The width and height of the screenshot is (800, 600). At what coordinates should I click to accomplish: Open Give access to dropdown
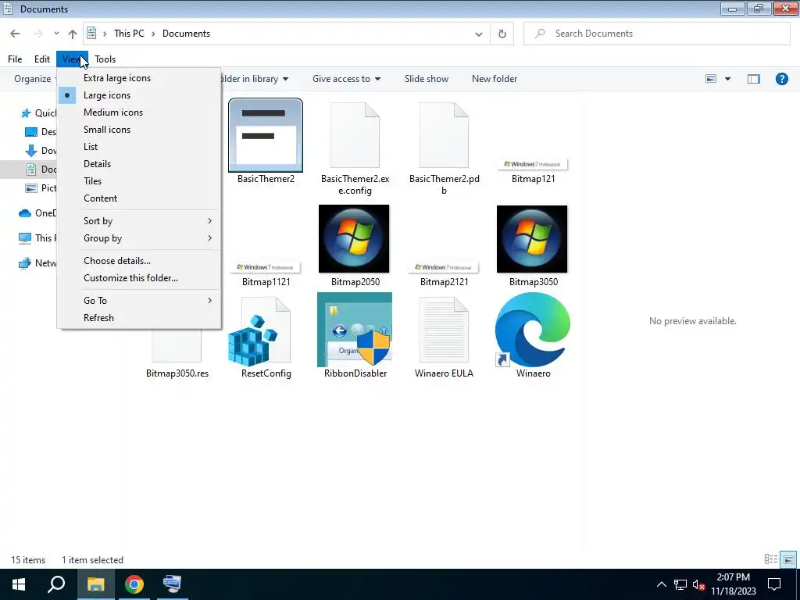[x=346, y=79]
